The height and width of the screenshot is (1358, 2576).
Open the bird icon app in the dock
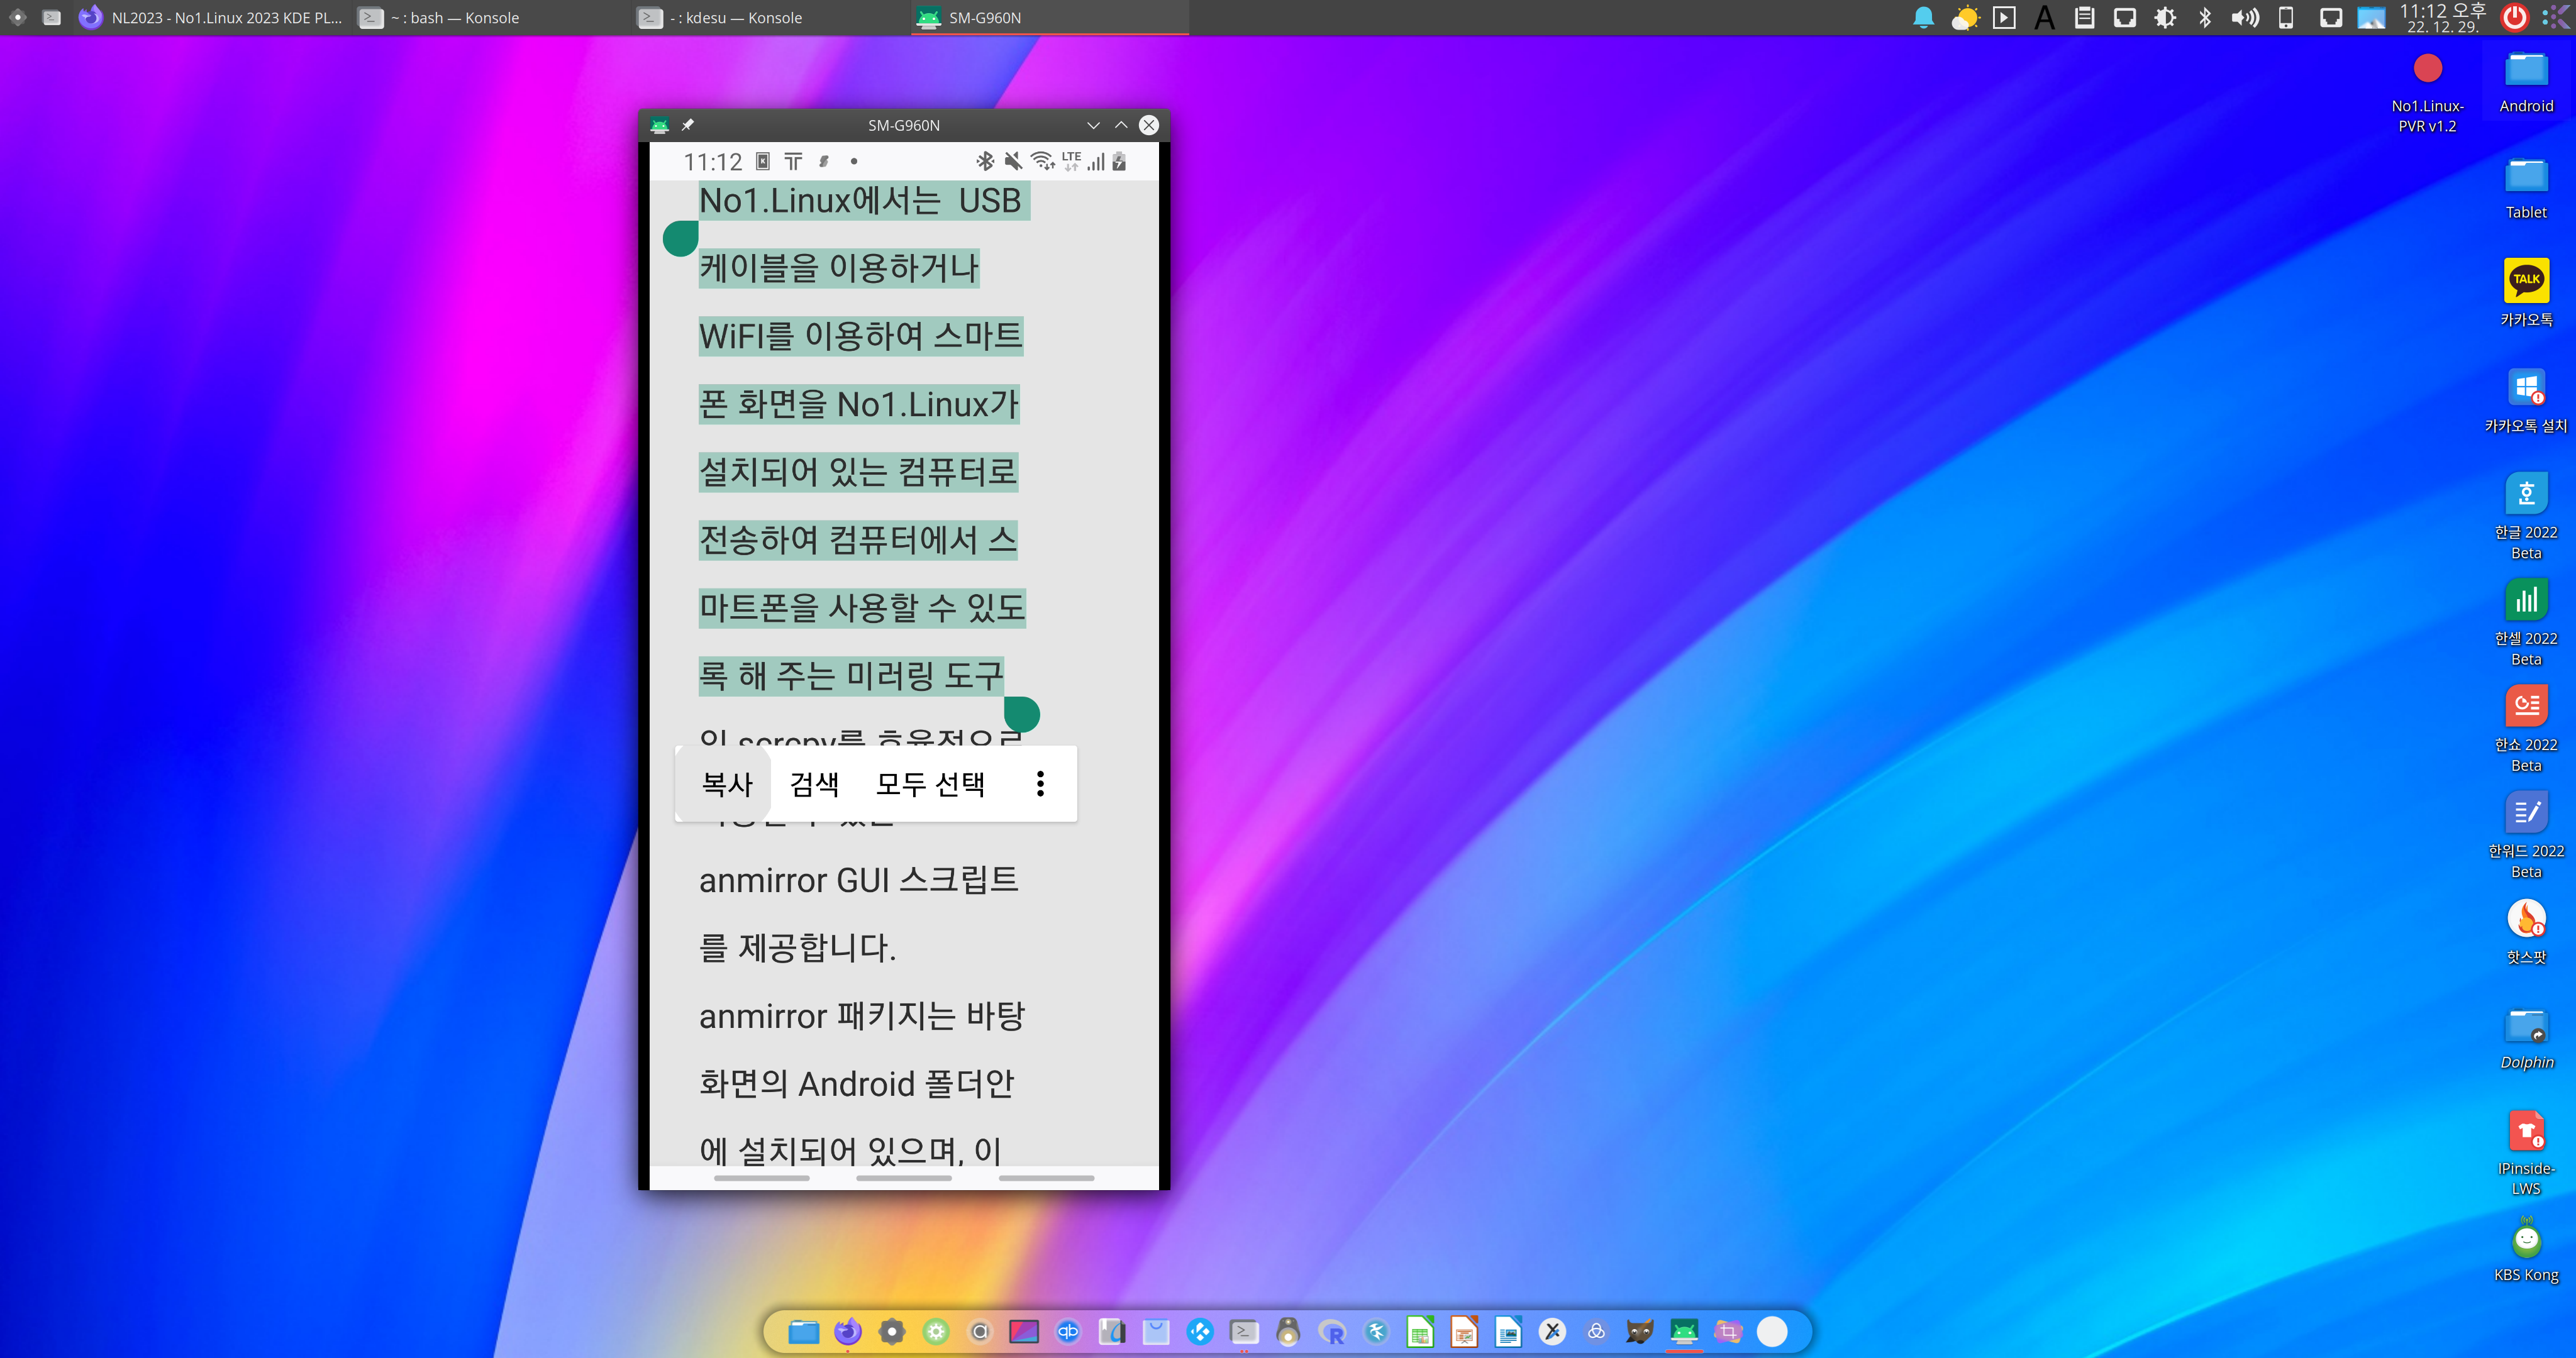(x=1376, y=1331)
